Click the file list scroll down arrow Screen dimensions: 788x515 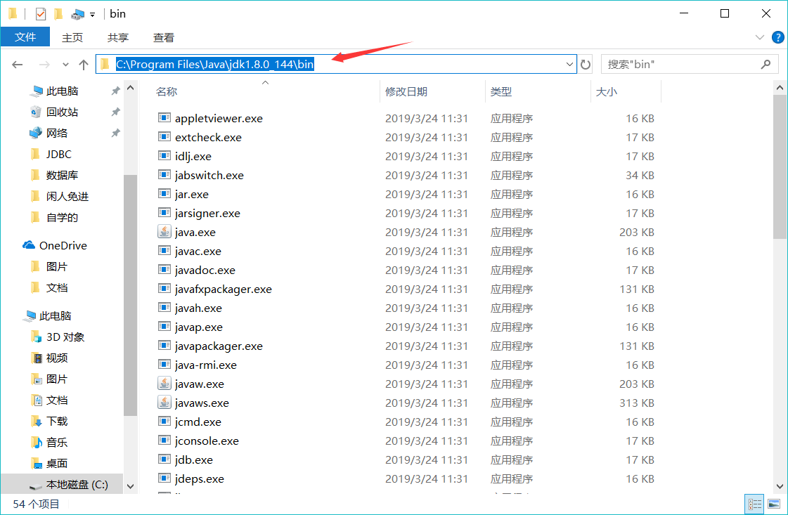(780, 486)
